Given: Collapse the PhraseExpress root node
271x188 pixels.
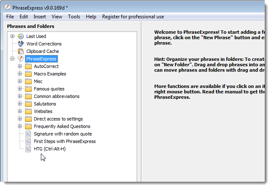Looking at the screenshot, I should point(12,59).
